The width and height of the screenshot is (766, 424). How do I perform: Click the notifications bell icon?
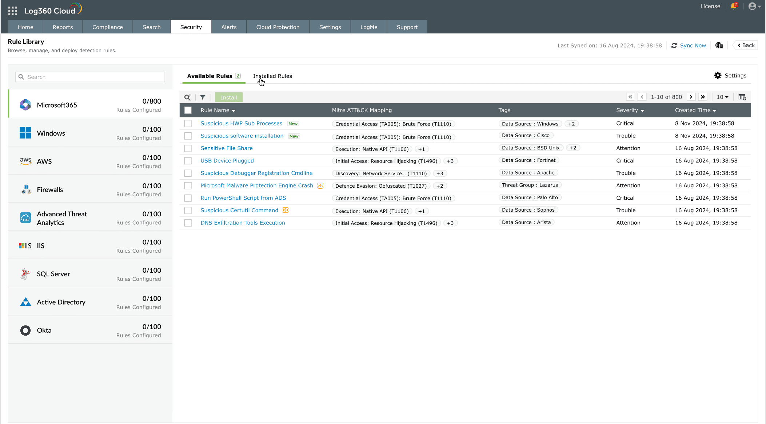point(733,7)
